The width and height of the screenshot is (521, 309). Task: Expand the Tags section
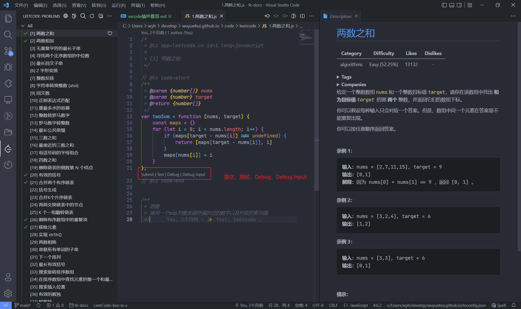[344, 77]
